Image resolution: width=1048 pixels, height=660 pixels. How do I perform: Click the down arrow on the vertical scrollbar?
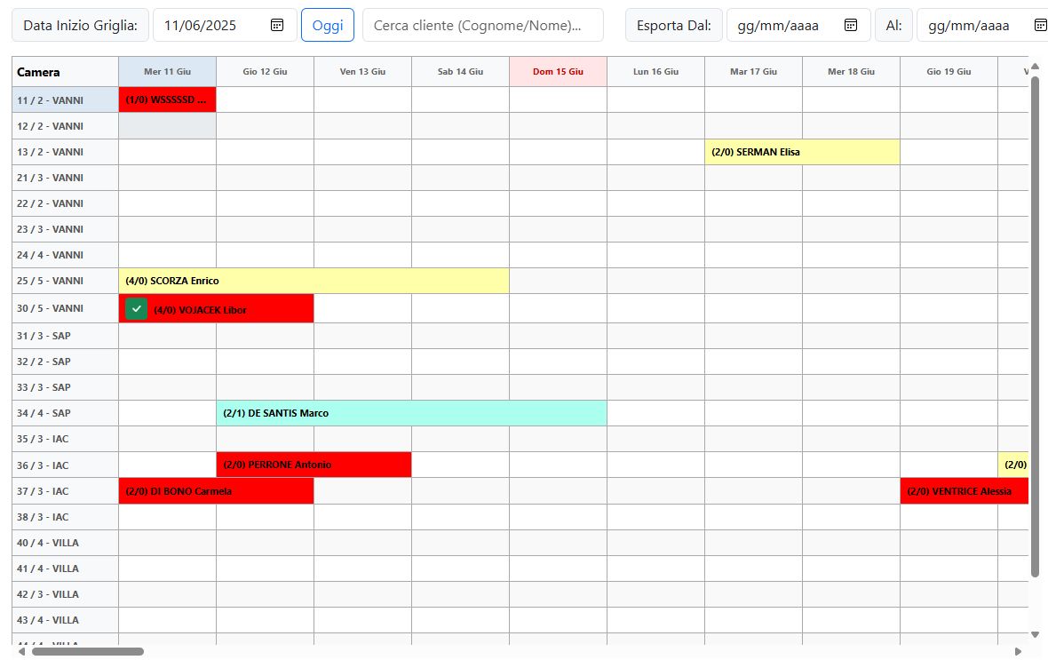click(x=1034, y=635)
